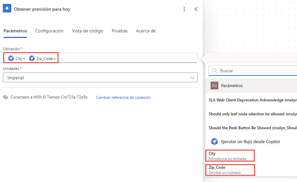297x182 pixels.
Task: Click the Buscar search field
Action: coord(253,71)
